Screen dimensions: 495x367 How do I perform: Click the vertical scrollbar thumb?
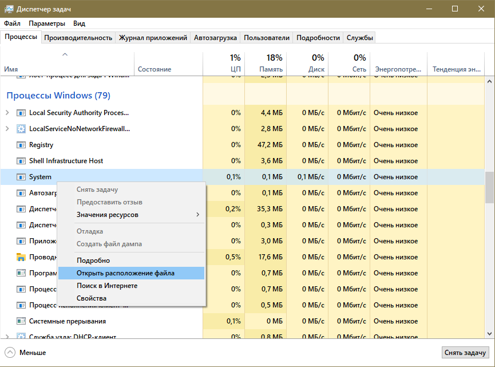tap(489, 187)
